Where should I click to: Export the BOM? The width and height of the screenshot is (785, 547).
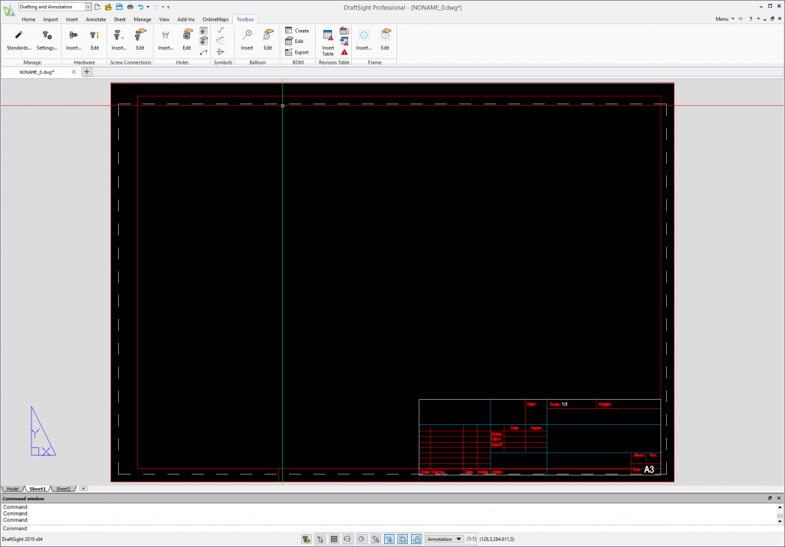(x=297, y=52)
